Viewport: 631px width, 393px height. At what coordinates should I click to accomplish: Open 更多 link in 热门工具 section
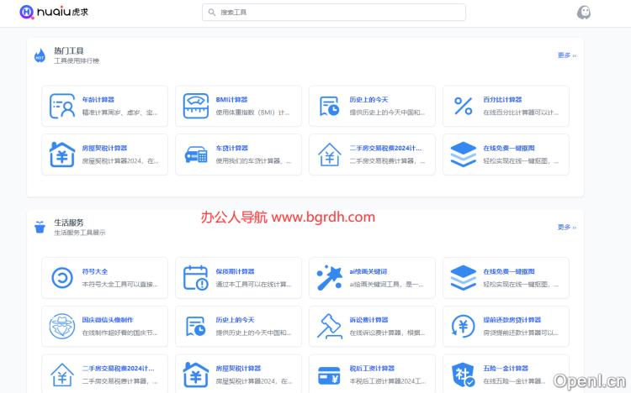coord(566,55)
